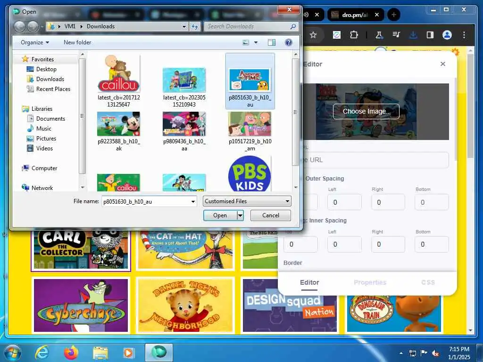Select Recent Places in navigation pane
Image resolution: width=483 pixels, height=362 pixels.
coord(53,89)
